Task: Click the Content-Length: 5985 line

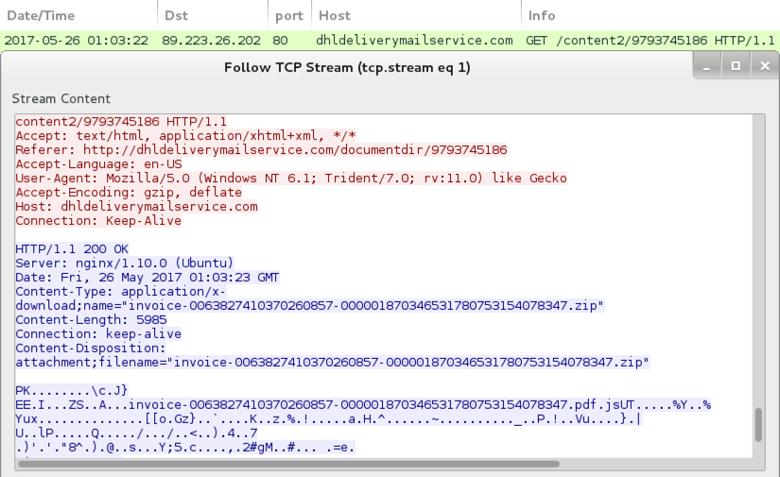Action: tap(91, 320)
